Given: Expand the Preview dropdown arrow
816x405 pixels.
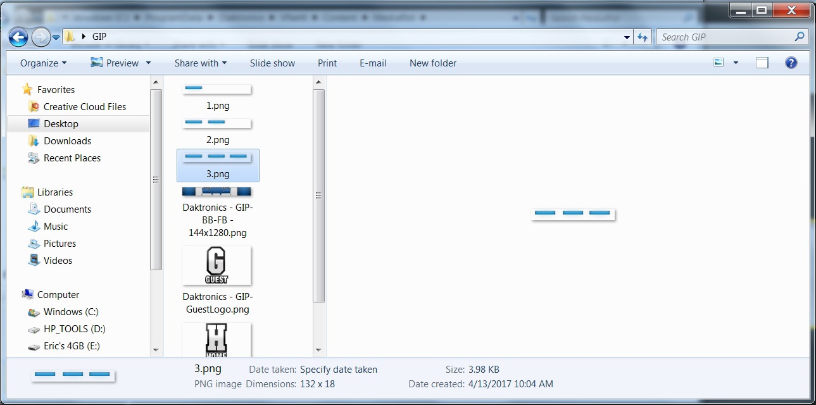Looking at the screenshot, I should tap(148, 63).
